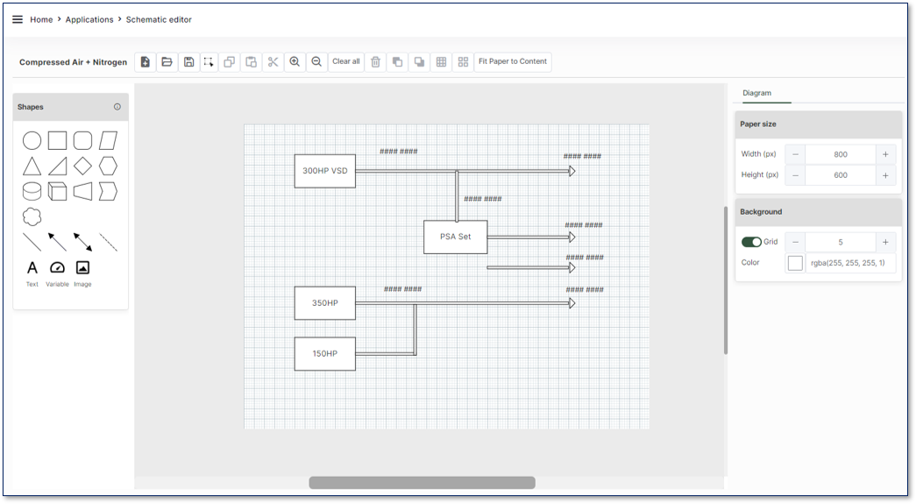Select the 150HP block
This screenshot has height=504, width=916.
click(x=325, y=354)
